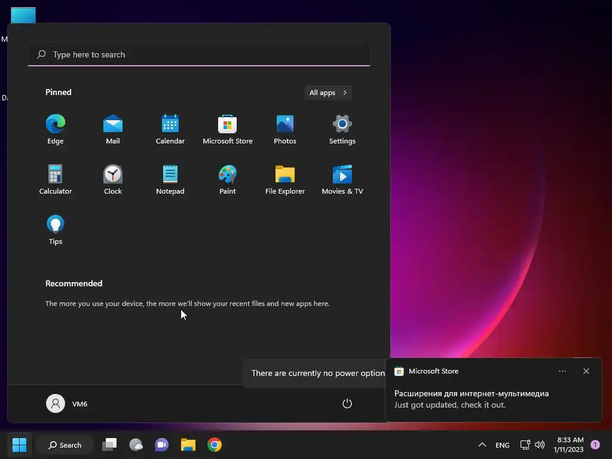Open Settings from the pinned apps

pyautogui.click(x=342, y=130)
